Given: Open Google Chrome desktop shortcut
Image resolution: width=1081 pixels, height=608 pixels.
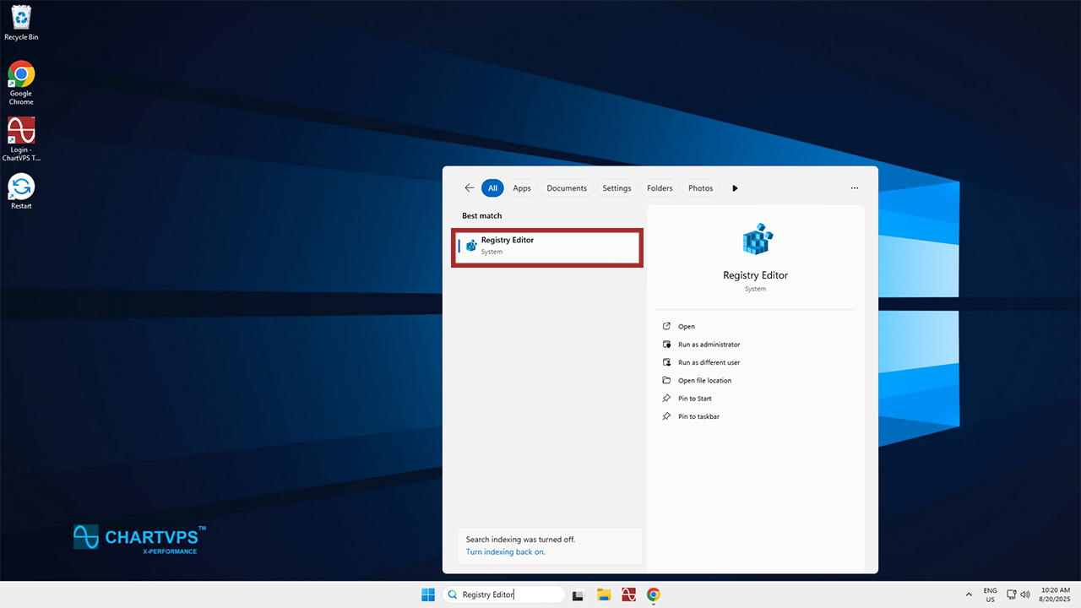Looking at the screenshot, I should click(x=21, y=82).
